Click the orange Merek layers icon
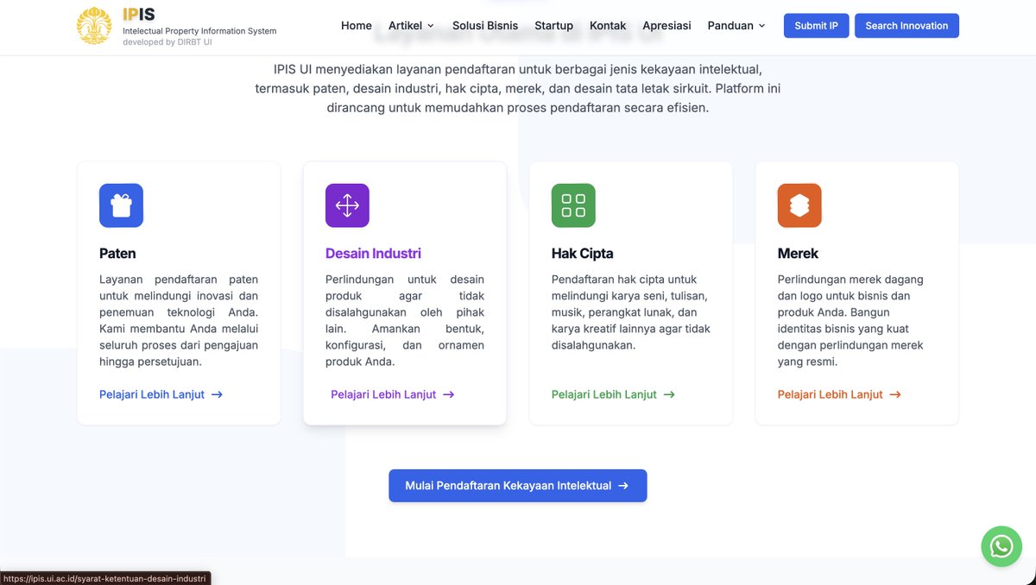The height and width of the screenshot is (585, 1036). pos(799,205)
